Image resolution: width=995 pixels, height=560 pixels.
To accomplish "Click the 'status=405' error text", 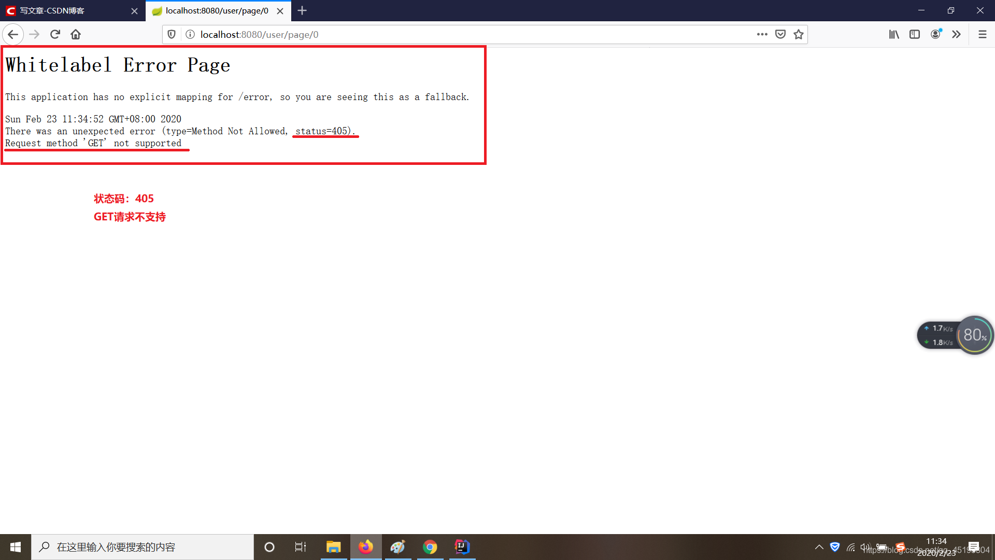I will 325,131.
